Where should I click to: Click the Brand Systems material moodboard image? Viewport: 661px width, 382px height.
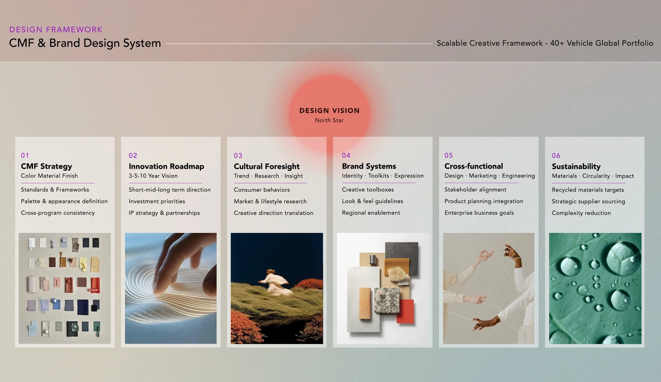point(383,288)
